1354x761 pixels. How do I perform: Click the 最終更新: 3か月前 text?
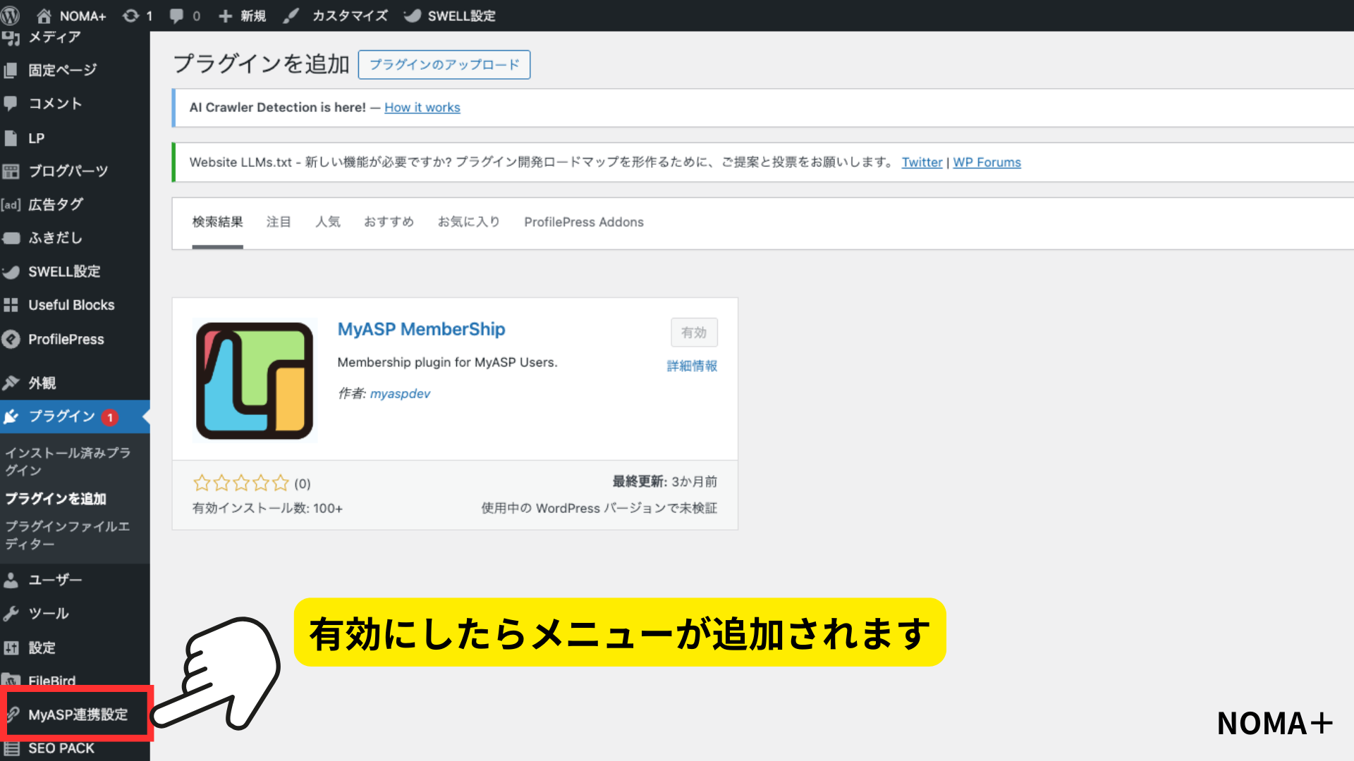point(664,482)
